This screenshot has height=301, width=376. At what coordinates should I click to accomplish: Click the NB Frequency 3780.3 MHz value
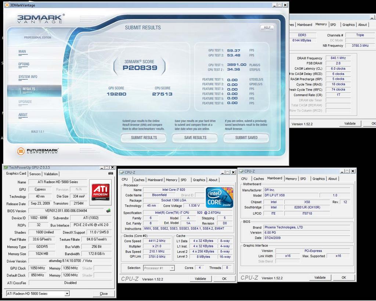tap(360, 45)
